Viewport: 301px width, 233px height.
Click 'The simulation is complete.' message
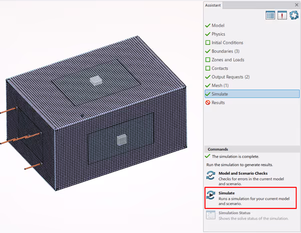point(235,156)
